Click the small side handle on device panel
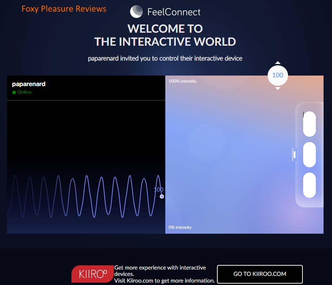This screenshot has height=285, width=332. (294, 155)
